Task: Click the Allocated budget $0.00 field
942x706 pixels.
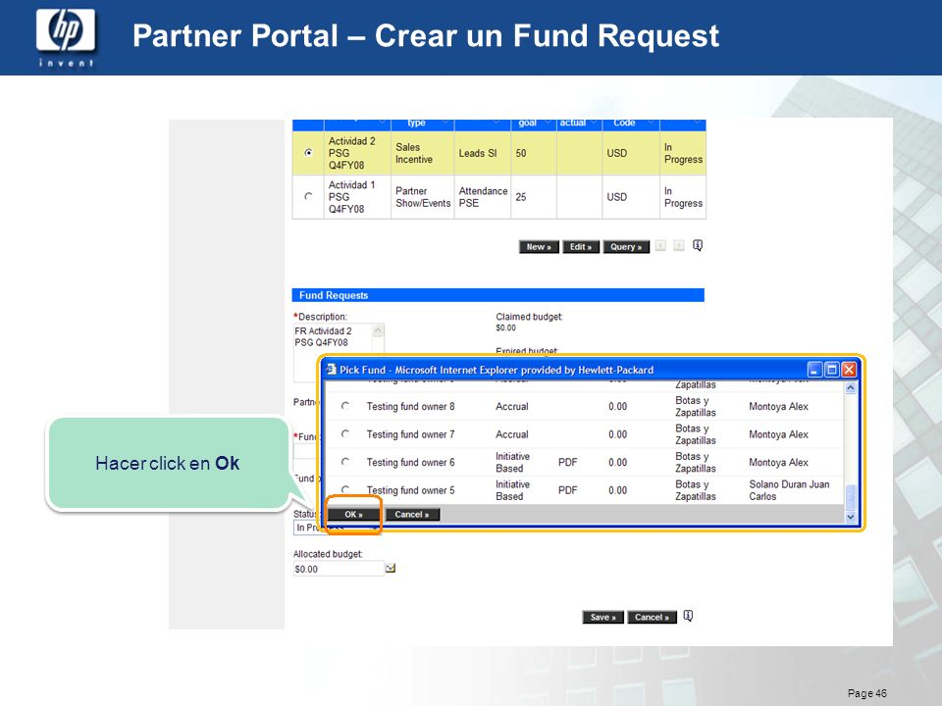Action: [x=339, y=569]
